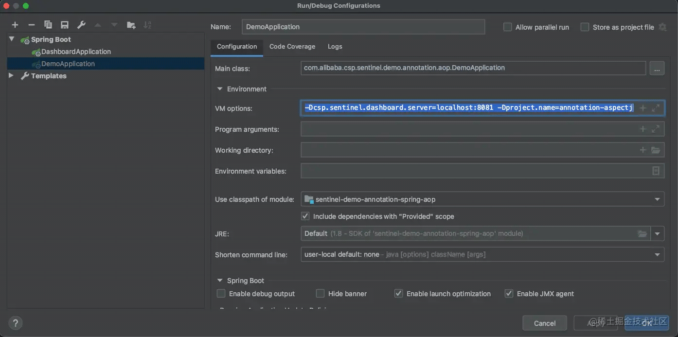Image resolution: width=678 pixels, height=337 pixels.
Task: Switch to the Logs tab
Action: tap(335, 47)
